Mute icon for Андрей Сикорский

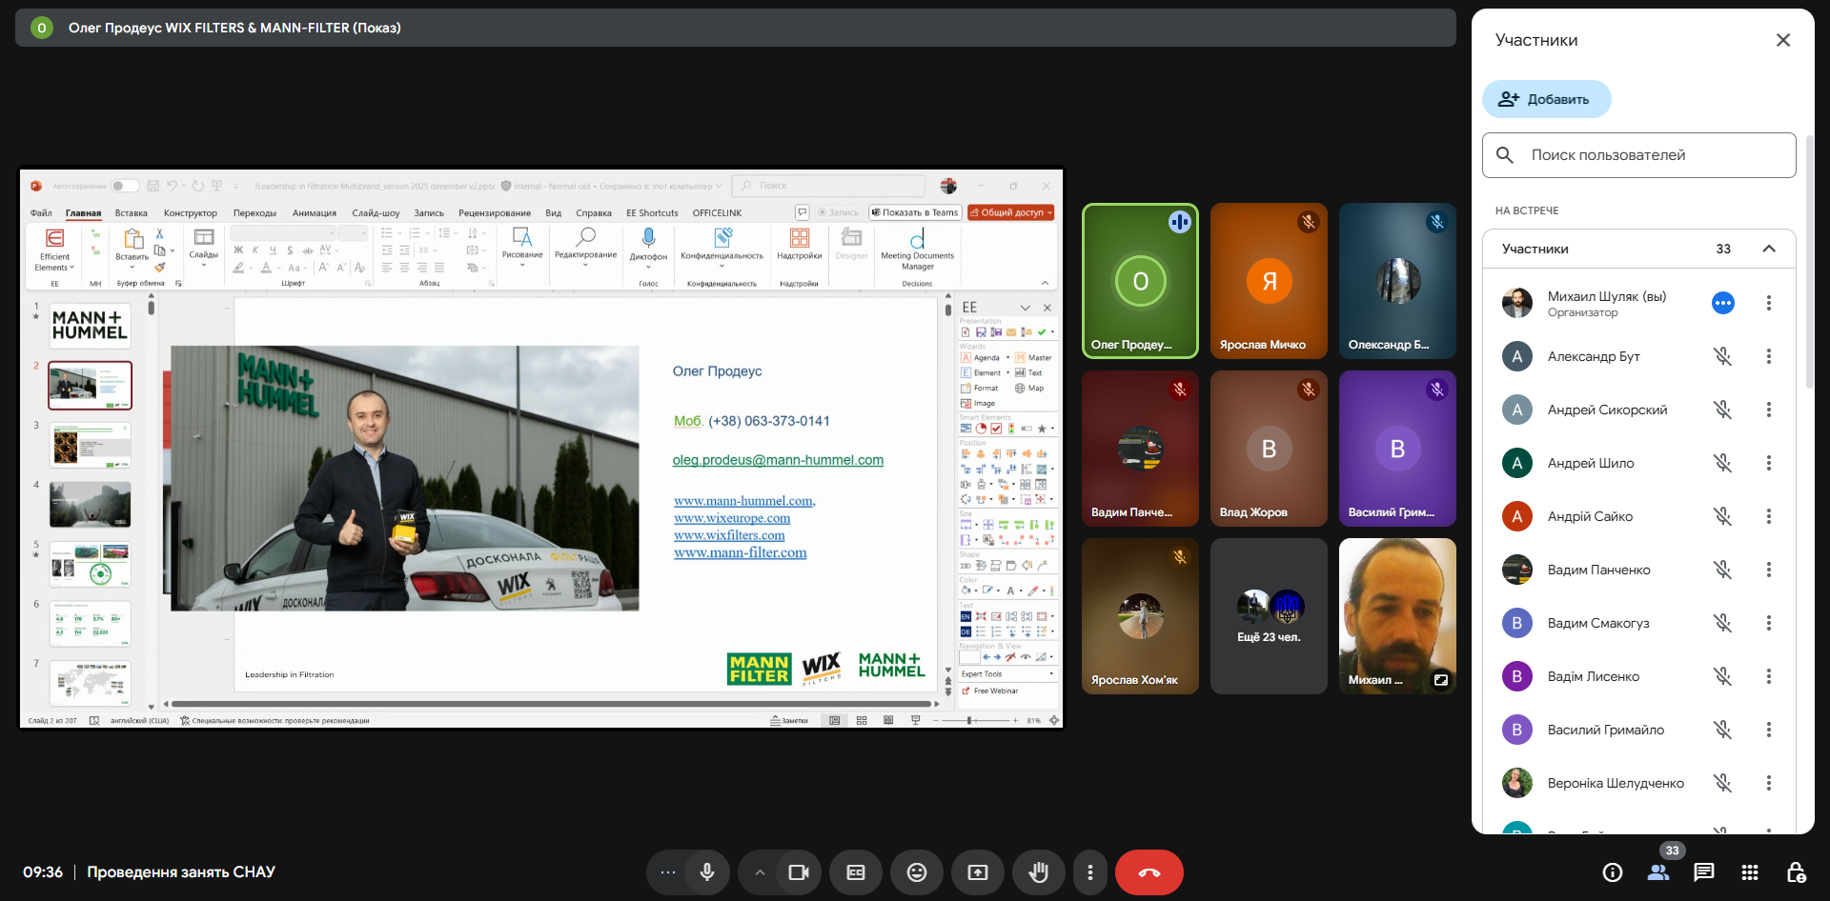tap(1722, 410)
